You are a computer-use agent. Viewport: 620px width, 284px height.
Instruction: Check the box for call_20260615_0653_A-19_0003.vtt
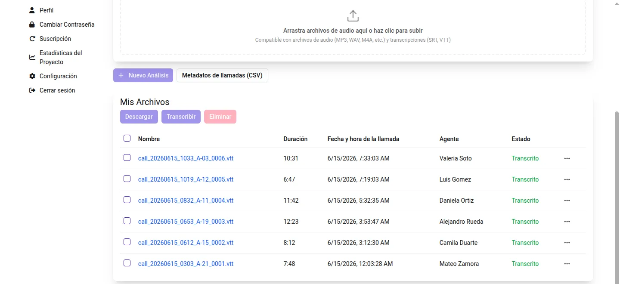click(127, 221)
